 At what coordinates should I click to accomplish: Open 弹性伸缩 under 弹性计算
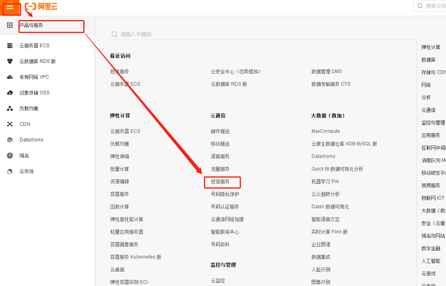click(x=119, y=156)
